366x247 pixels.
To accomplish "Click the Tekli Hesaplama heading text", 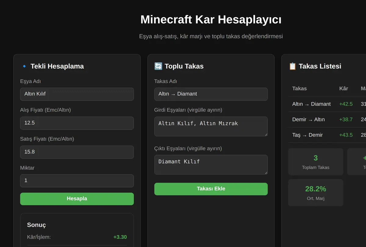I will click(57, 66).
